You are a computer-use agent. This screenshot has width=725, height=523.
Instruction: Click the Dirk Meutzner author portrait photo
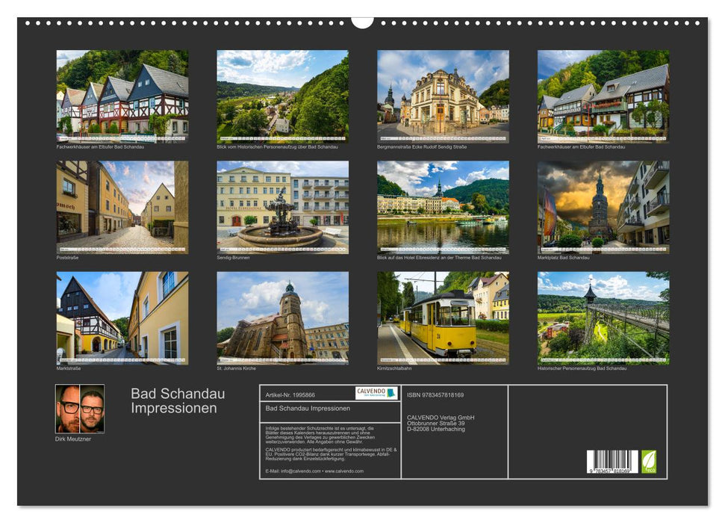click(x=79, y=407)
